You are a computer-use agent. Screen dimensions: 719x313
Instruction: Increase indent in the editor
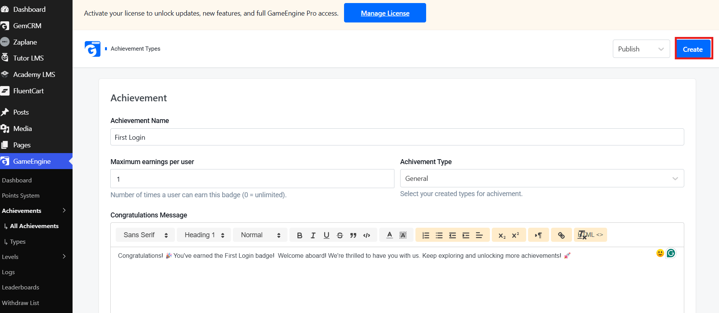[x=466, y=235]
